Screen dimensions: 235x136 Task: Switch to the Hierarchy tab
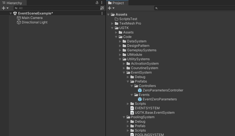coord(13,3)
